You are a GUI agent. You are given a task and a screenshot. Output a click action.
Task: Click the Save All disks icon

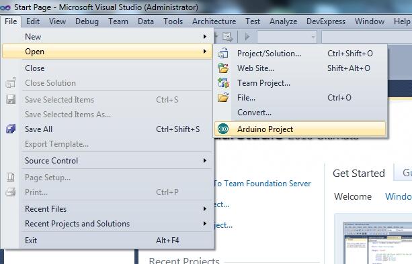click(11, 129)
